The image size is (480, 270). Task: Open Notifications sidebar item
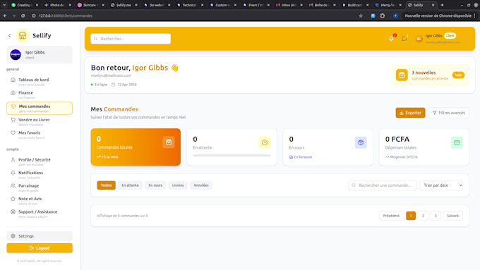(x=40, y=175)
